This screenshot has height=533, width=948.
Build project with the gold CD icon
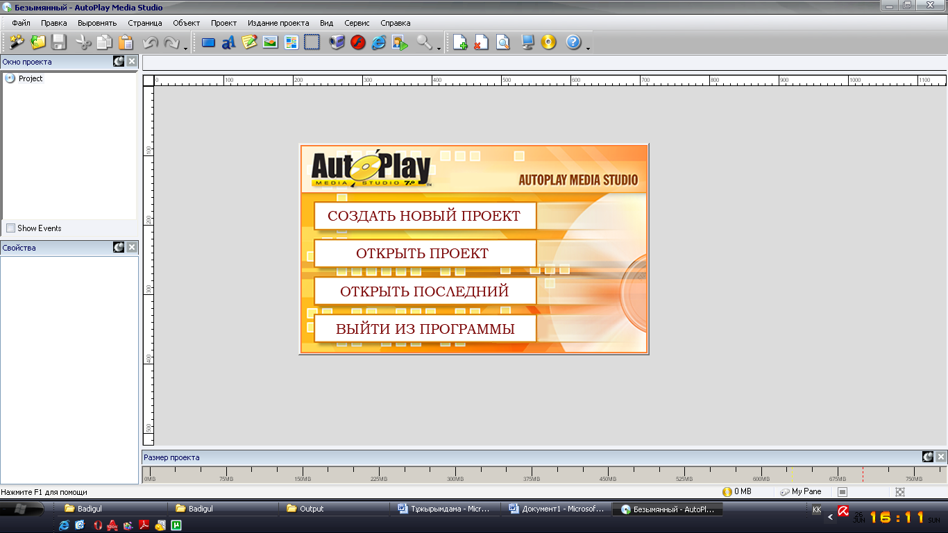549,42
